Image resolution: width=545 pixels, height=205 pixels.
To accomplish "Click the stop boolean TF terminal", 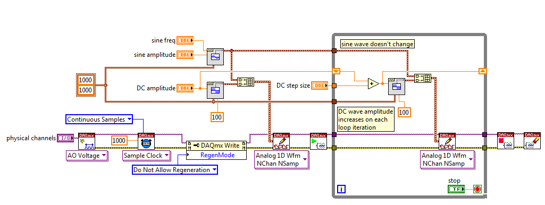I will (x=456, y=189).
